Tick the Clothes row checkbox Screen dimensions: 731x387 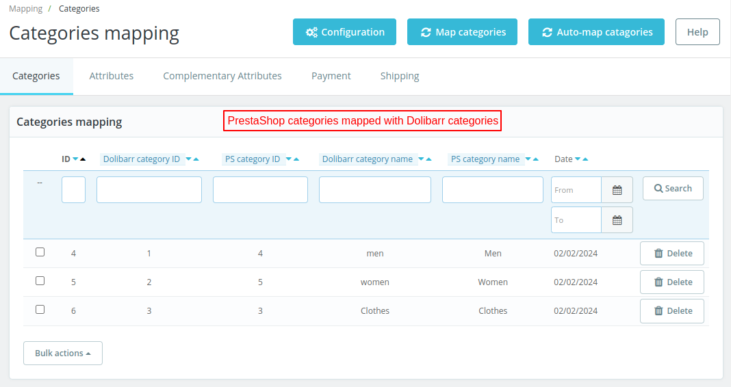(x=40, y=310)
